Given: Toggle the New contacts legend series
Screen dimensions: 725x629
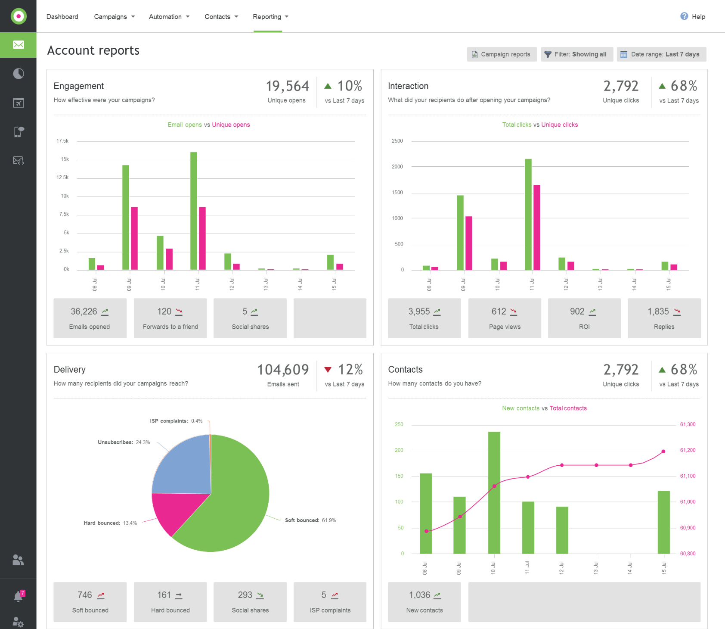Looking at the screenshot, I should 521,408.
